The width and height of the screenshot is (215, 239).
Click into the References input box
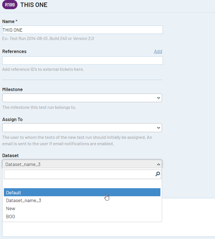(83, 61)
